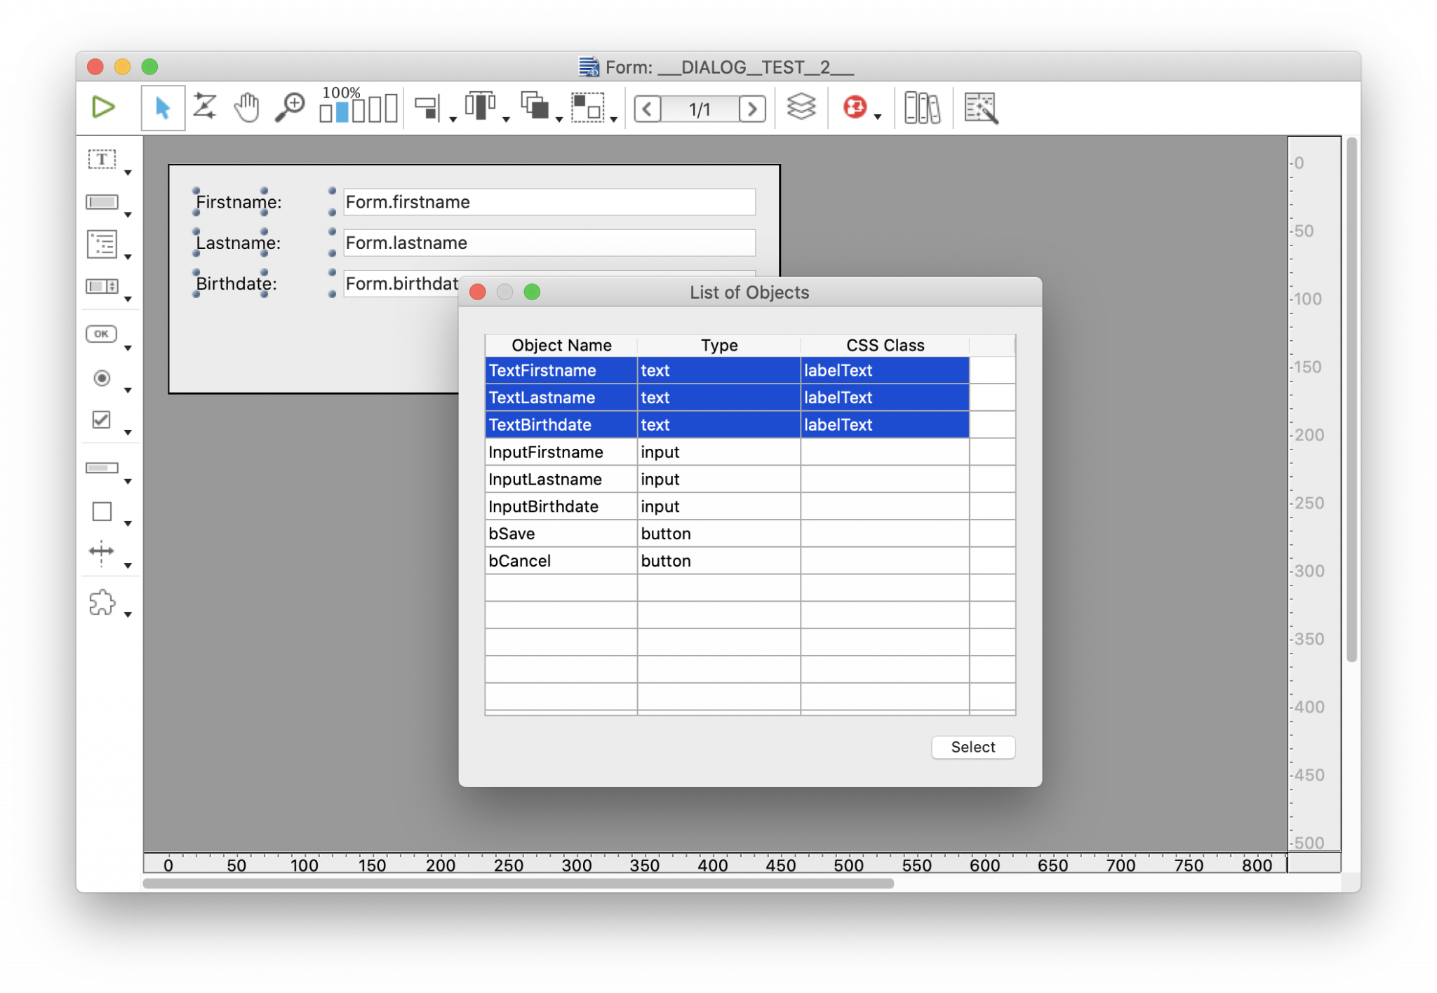This screenshot has width=1437, height=993.
Task: Click the align objects icon
Action: 427,107
